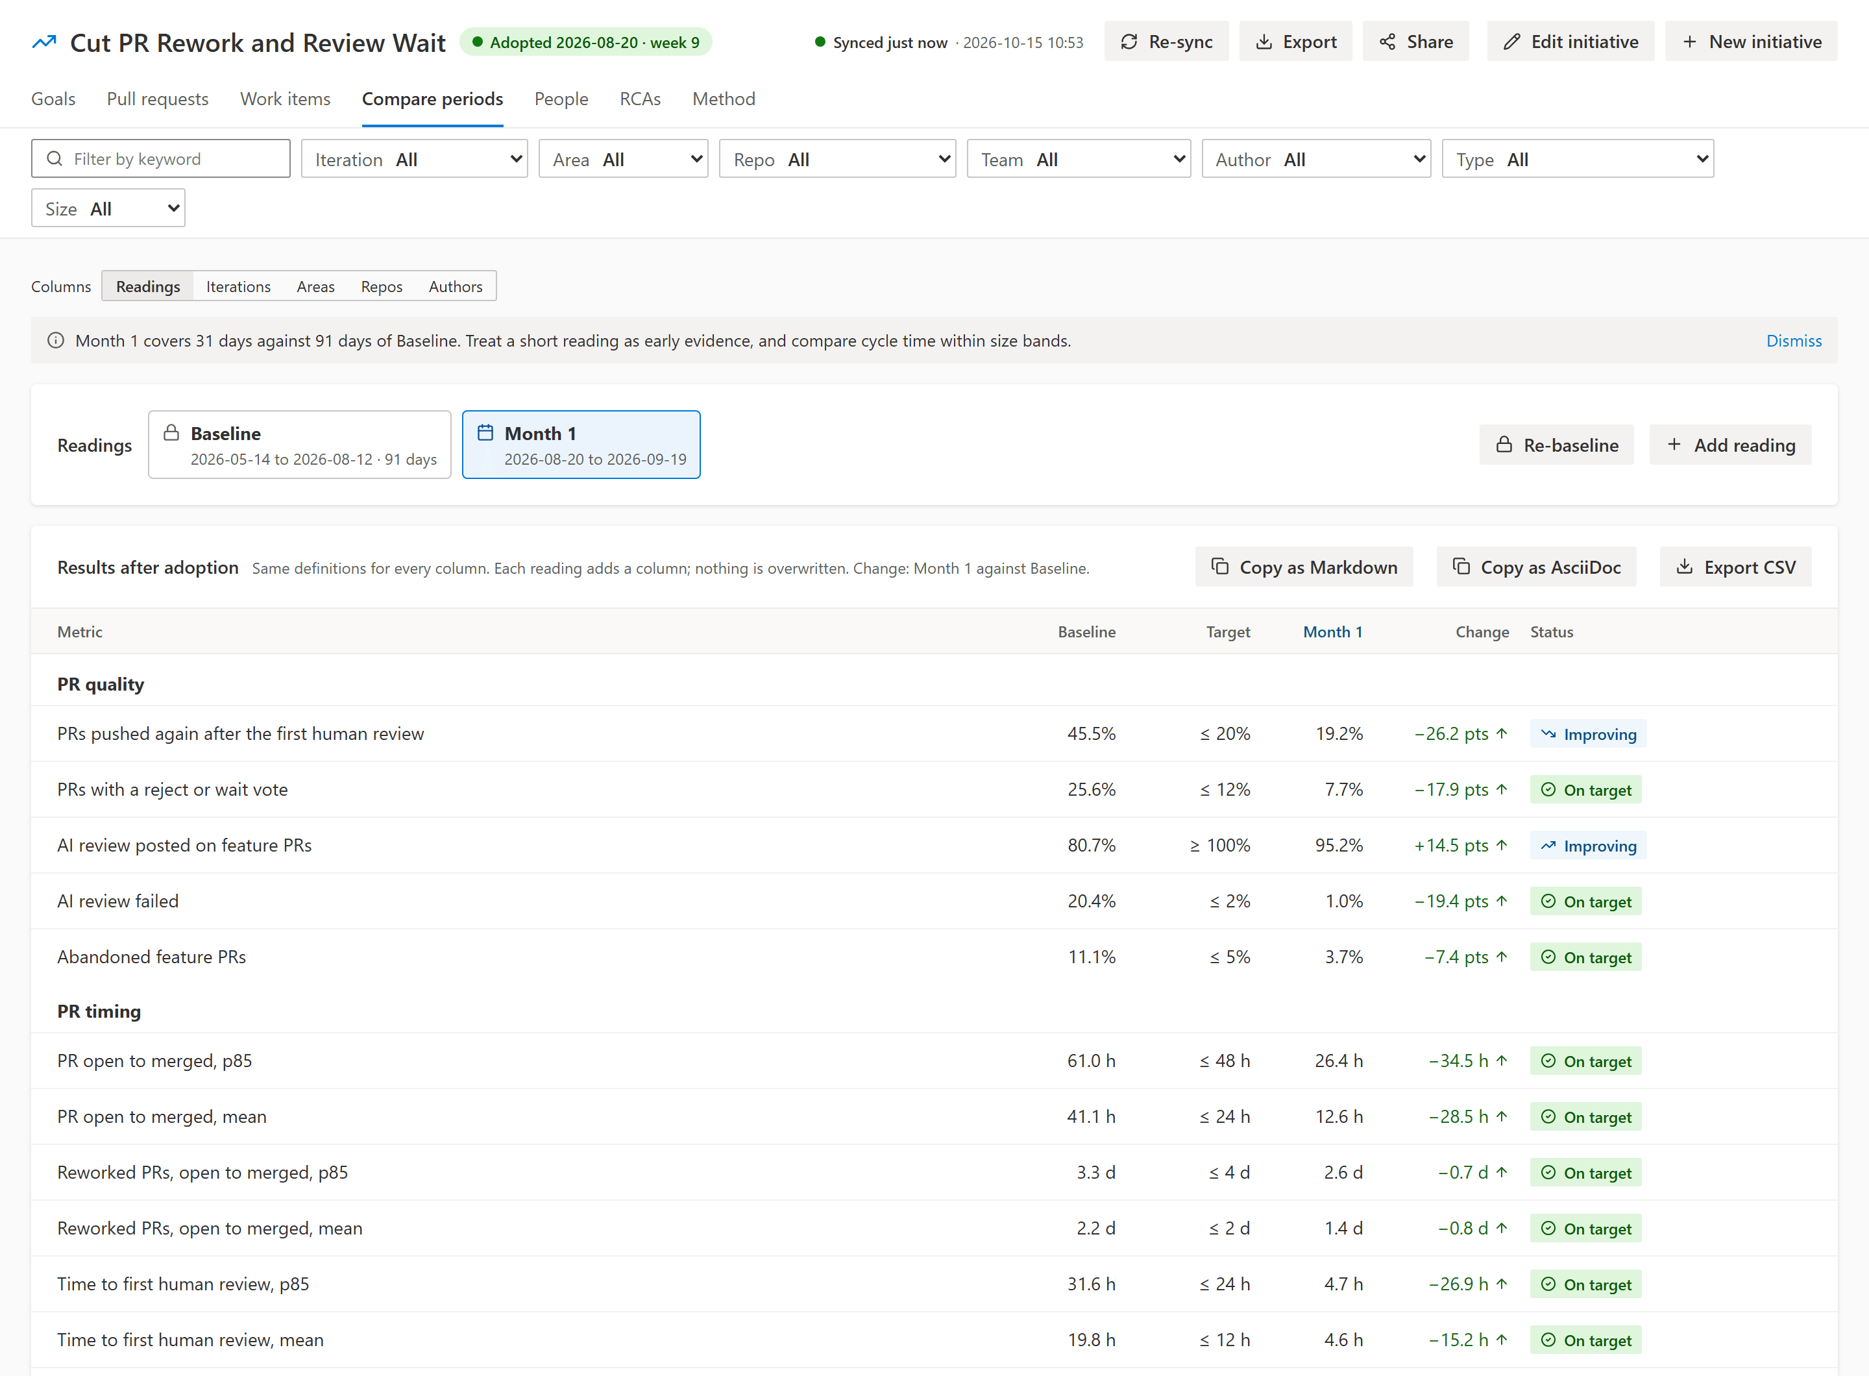Viewport: 1869px width, 1376px height.
Task: Click the search icon in keyword filter
Action: [x=54, y=158]
